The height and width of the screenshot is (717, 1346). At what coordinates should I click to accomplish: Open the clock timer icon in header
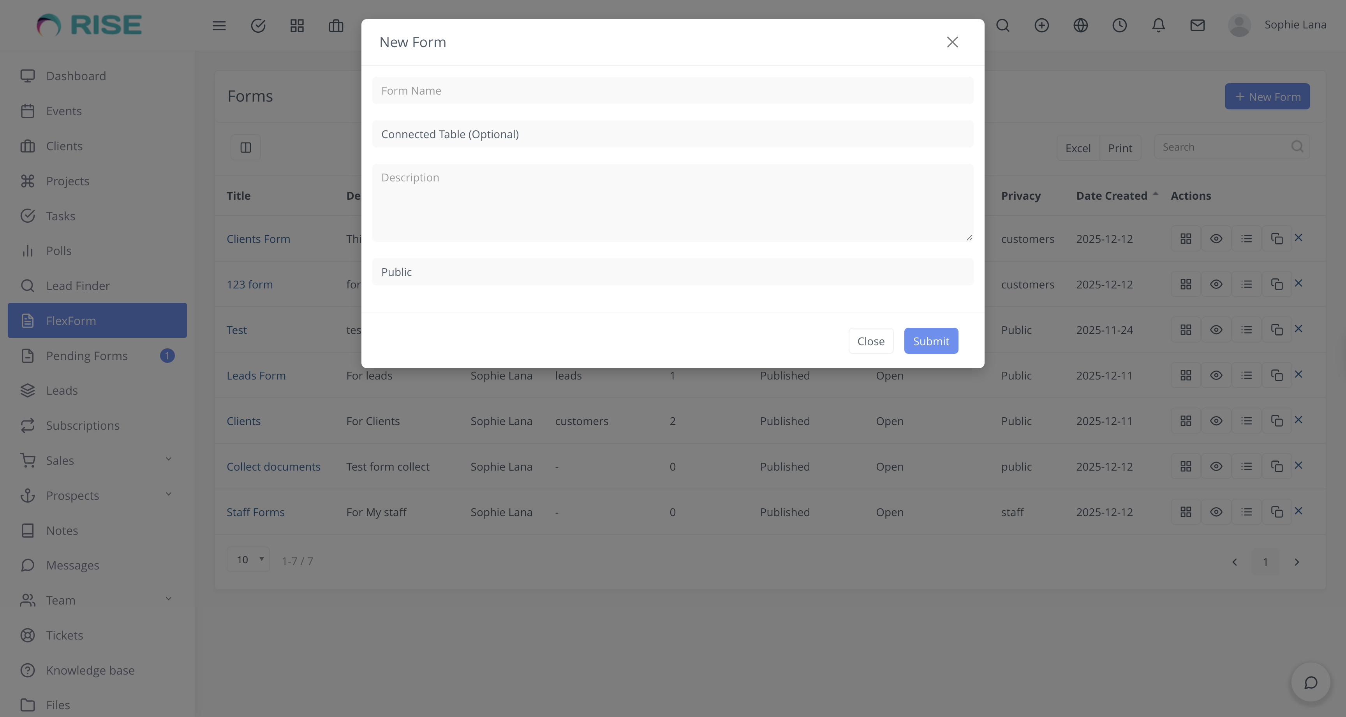point(1119,25)
